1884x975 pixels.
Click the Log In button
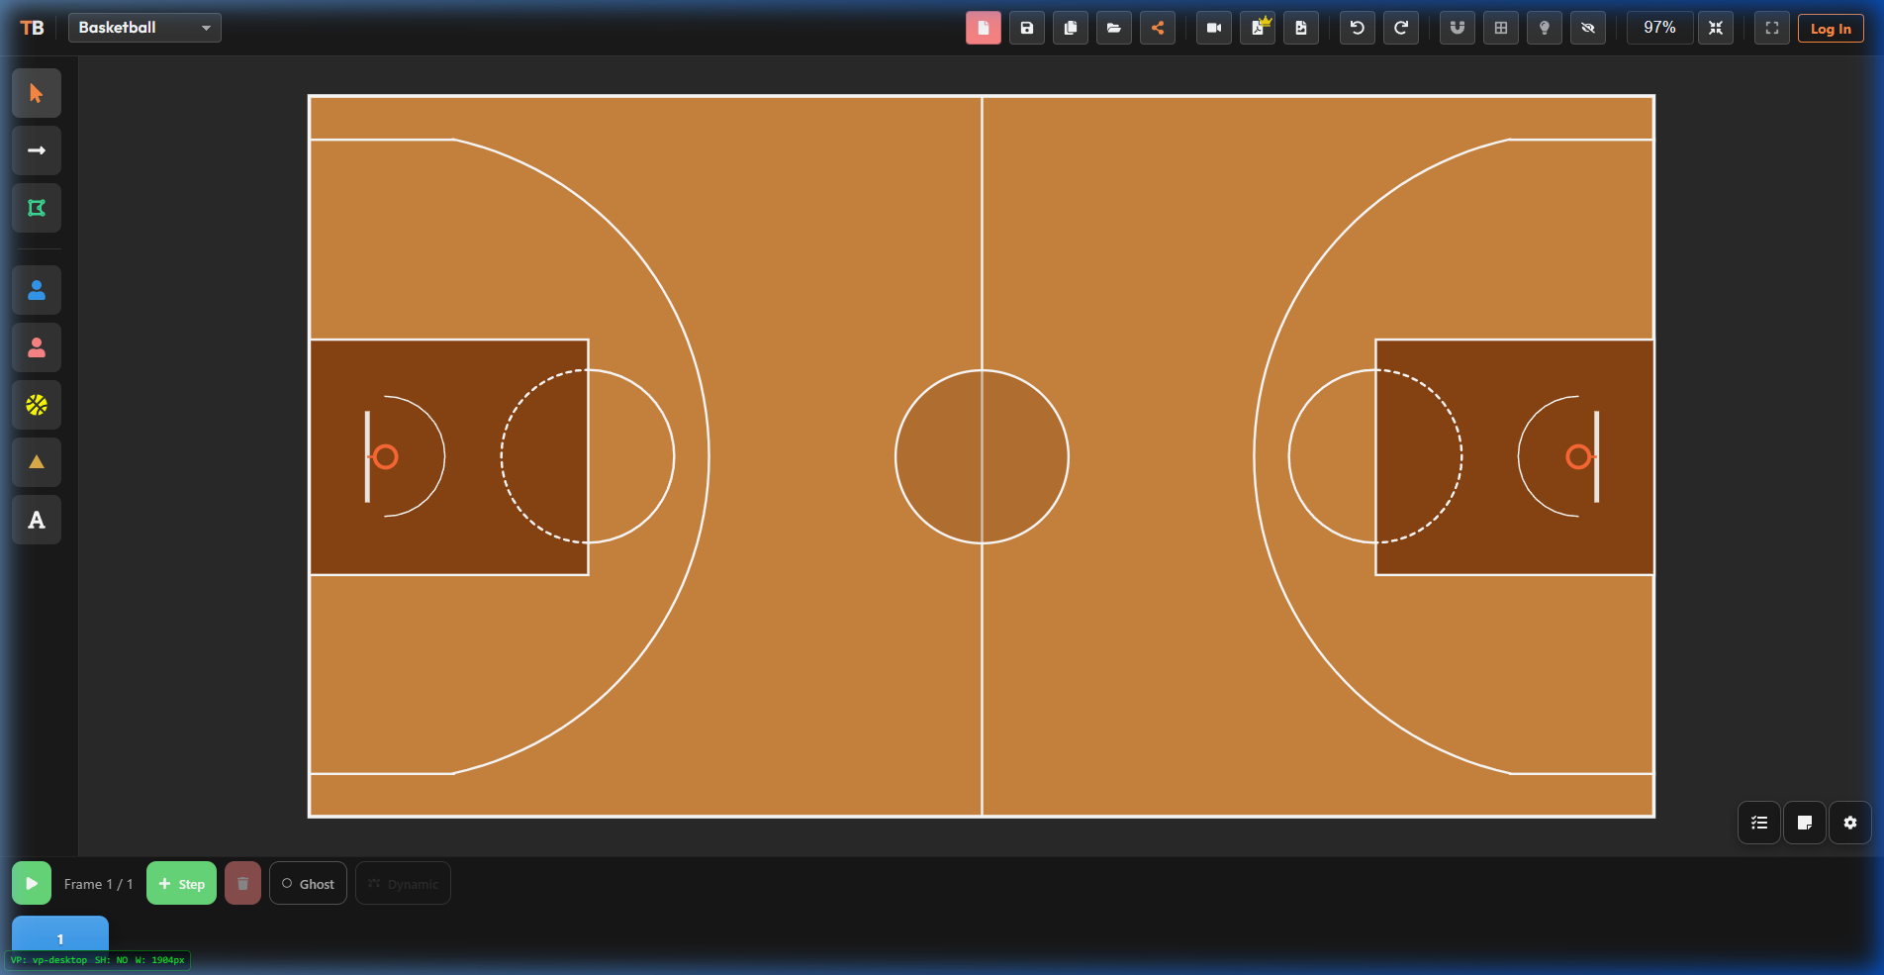[x=1830, y=28]
